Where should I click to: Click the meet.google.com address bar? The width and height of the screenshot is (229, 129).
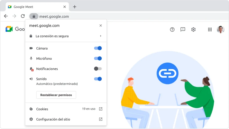tap(128, 16)
